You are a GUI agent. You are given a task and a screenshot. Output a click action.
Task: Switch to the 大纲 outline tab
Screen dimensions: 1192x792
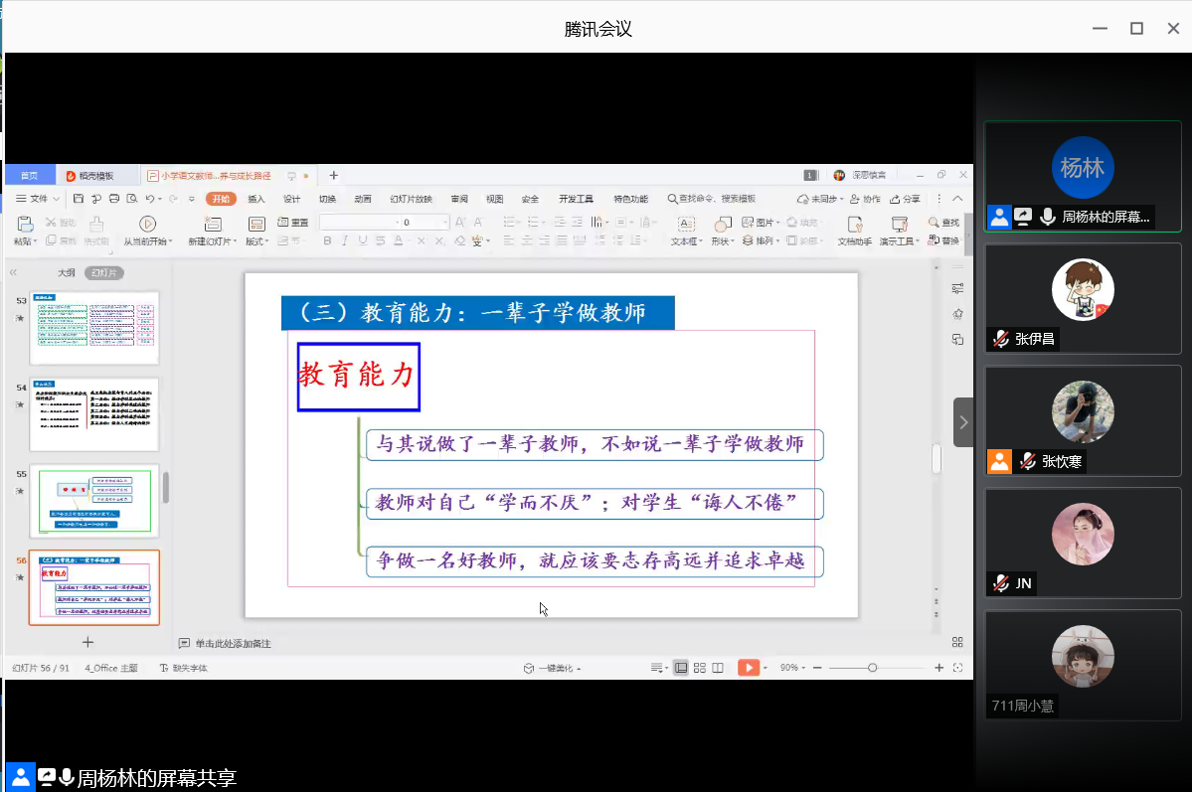click(66, 272)
